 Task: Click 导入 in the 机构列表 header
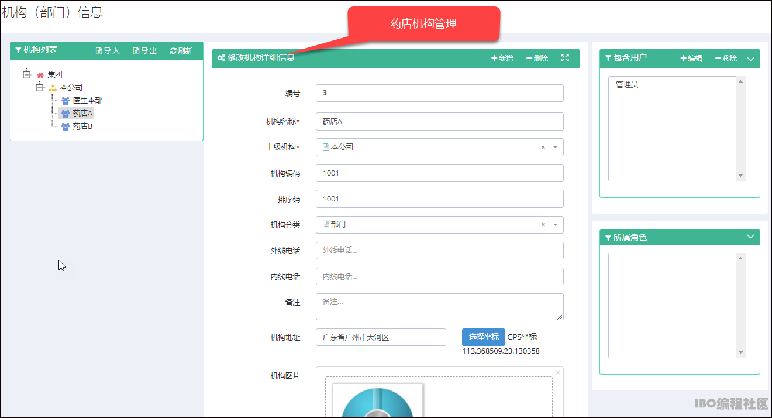click(108, 51)
